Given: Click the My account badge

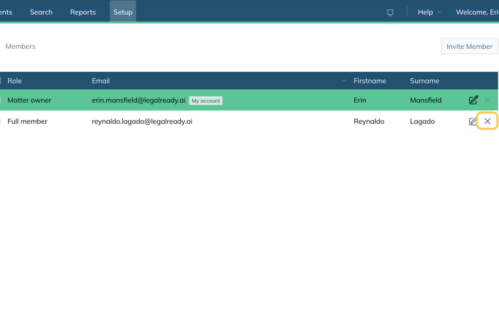Looking at the screenshot, I should click(206, 100).
